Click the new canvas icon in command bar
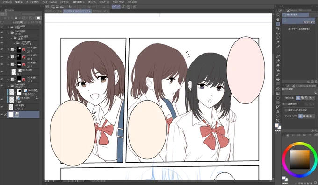Viewport: 318px width, 185px height. tap(53, 7)
